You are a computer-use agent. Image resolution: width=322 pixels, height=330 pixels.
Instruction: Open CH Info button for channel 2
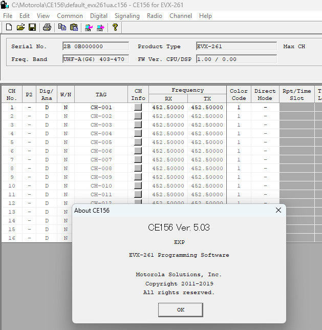[138, 116]
